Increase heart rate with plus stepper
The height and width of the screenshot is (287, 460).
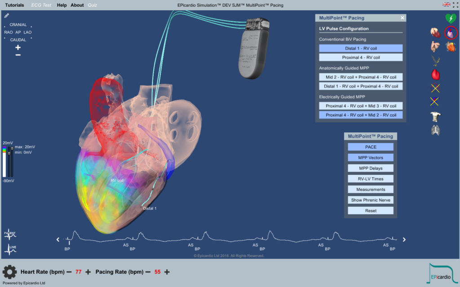click(x=88, y=272)
